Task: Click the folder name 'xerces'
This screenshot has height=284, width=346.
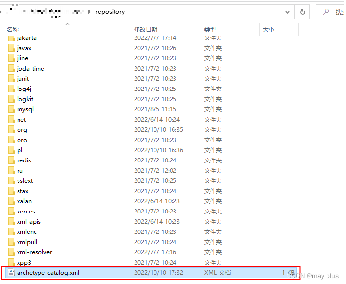Action: pyautogui.click(x=26, y=212)
